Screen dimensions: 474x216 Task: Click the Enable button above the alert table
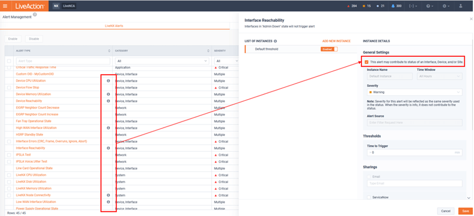tap(13, 39)
